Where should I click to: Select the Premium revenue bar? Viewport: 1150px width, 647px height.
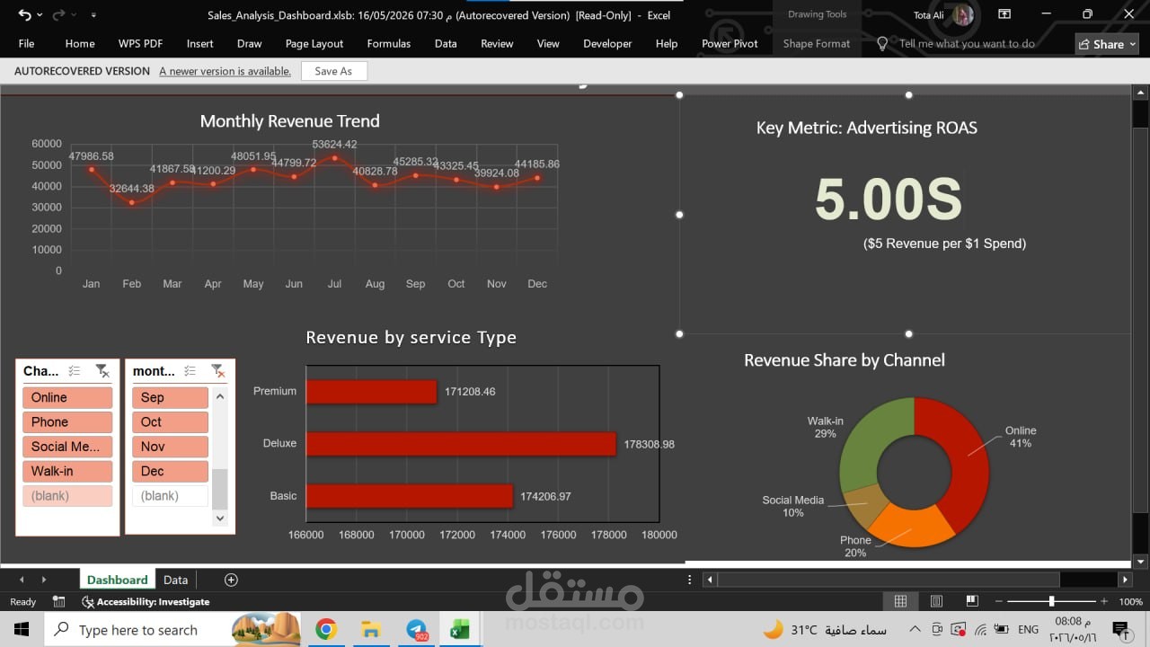click(x=371, y=392)
